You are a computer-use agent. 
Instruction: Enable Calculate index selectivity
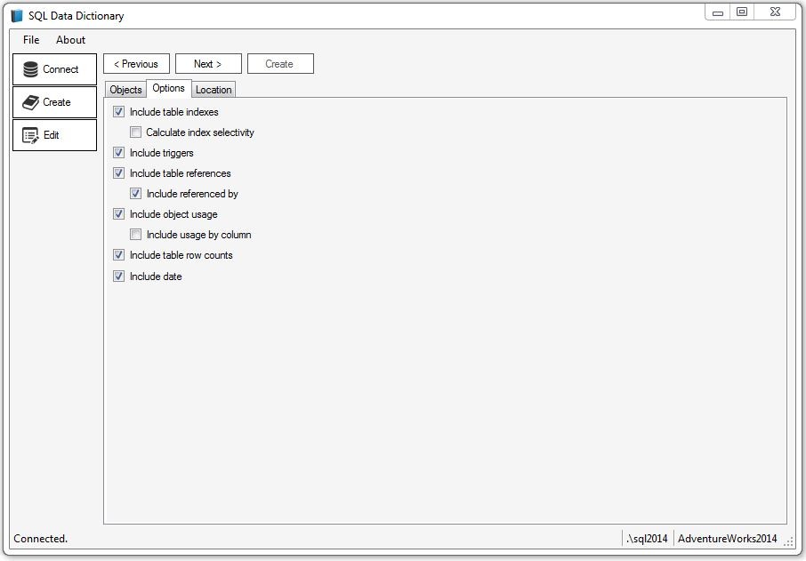[x=136, y=132]
